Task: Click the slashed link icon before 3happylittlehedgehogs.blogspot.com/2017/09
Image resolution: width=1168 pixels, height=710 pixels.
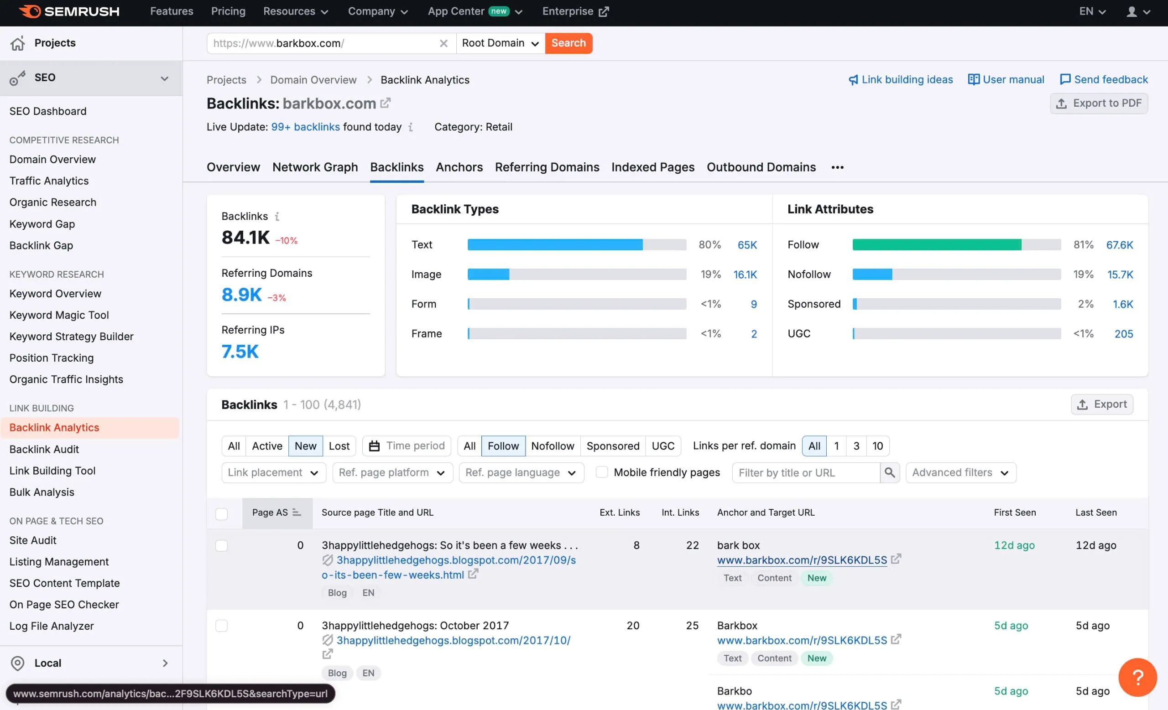Action: [327, 560]
